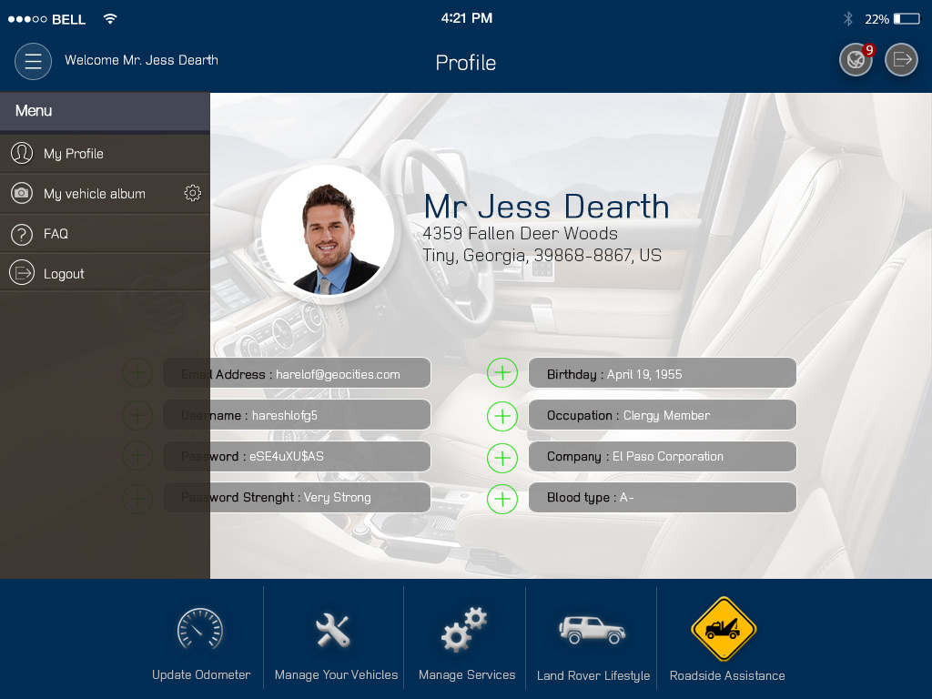Image resolution: width=932 pixels, height=699 pixels.
Task: Open the Manage Services tab label
Action: [x=467, y=674]
